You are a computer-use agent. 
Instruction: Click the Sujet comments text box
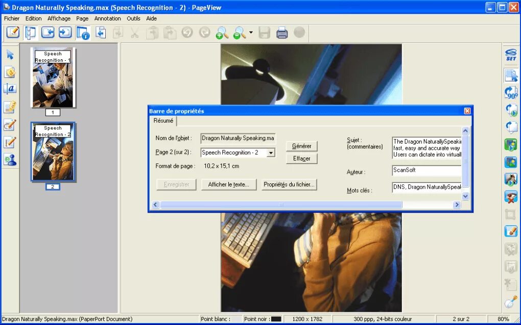pos(427,148)
